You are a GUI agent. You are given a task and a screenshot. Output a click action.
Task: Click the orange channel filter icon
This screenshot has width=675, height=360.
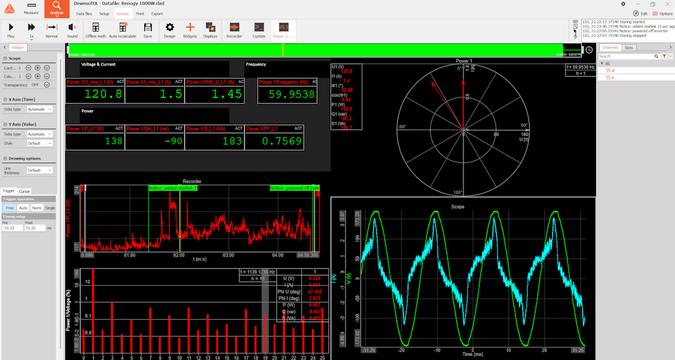click(x=664, y=57)
